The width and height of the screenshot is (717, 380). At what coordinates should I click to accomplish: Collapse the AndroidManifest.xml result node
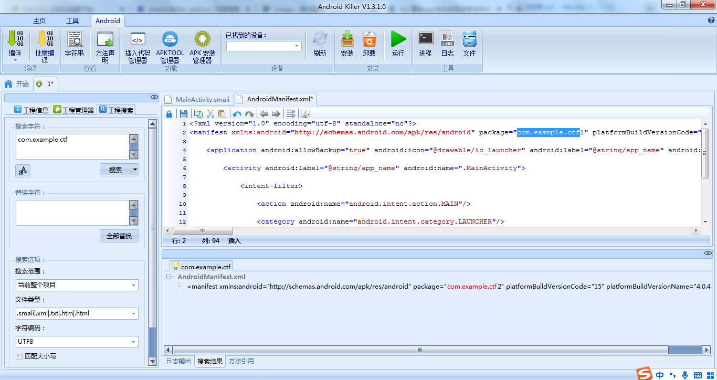[169, 277]
